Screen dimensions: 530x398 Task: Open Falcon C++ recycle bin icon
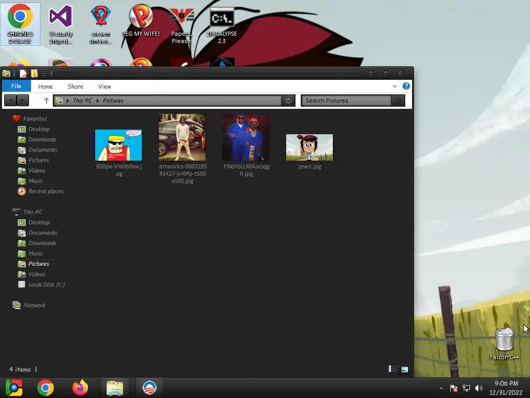click(504, 344)
